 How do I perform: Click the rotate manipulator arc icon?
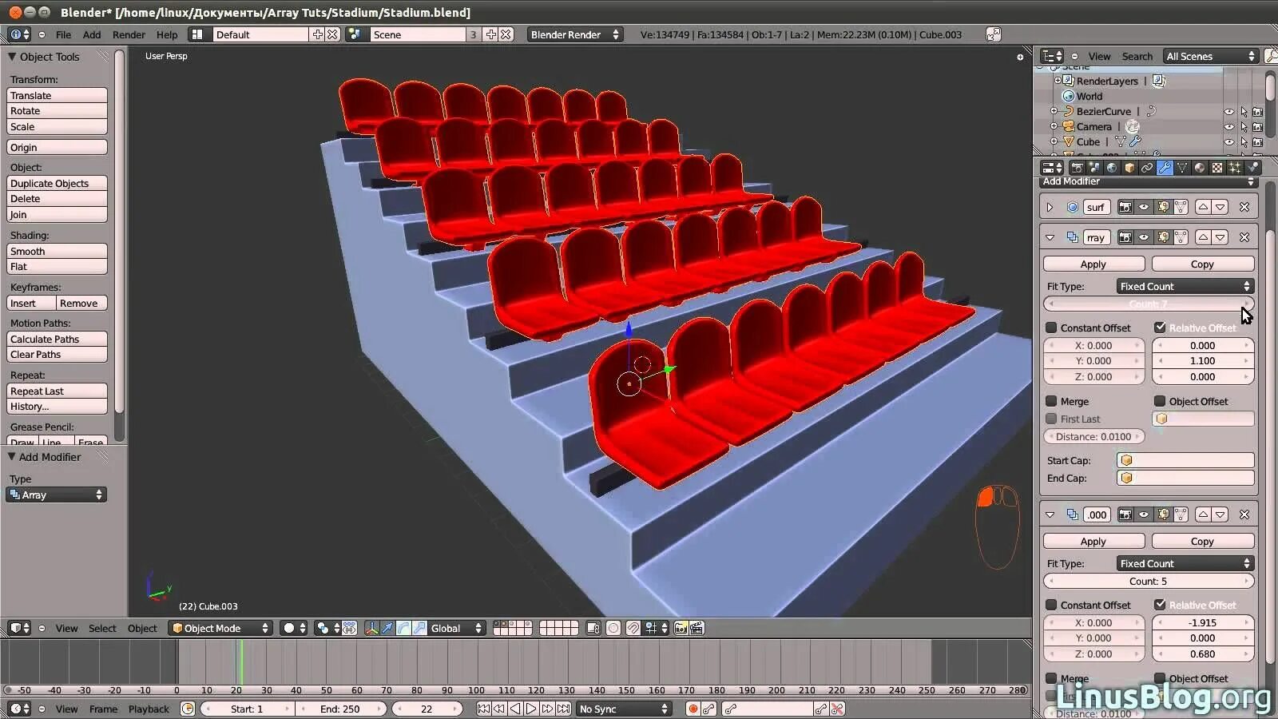tap(403, 628)
